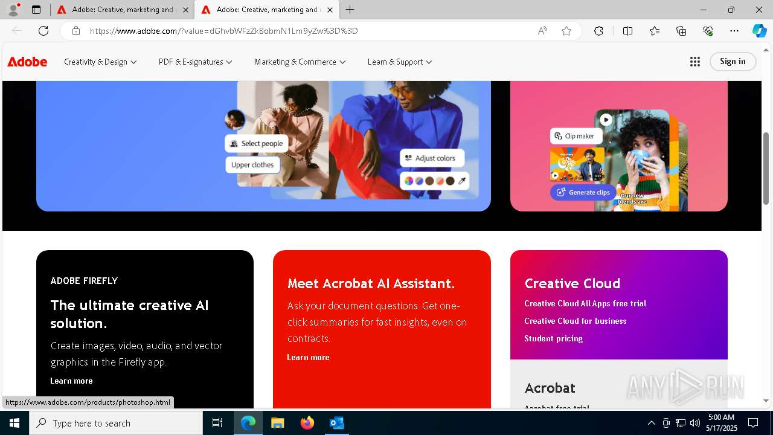This screenshot has height=435, width=773.
Task: Open volume control tray icon
Action: 694,423
